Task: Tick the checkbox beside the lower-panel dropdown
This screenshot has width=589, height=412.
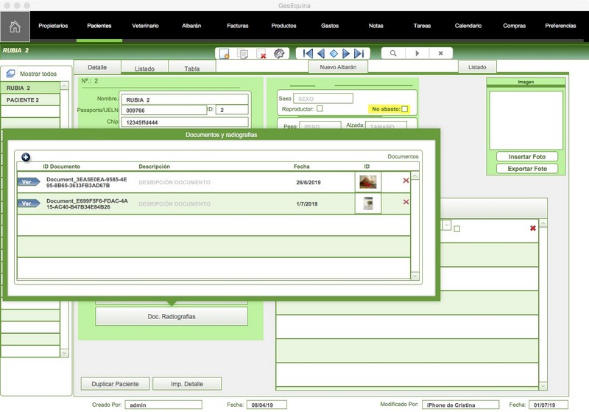Action: [457, 228]
